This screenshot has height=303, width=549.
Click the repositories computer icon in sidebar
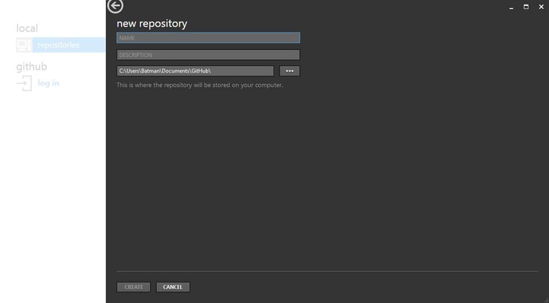tap(23, 45)
